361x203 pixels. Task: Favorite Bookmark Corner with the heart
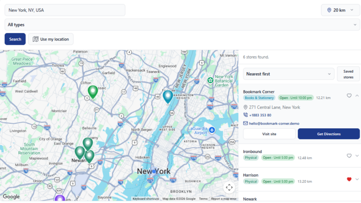tap(349, 96)
